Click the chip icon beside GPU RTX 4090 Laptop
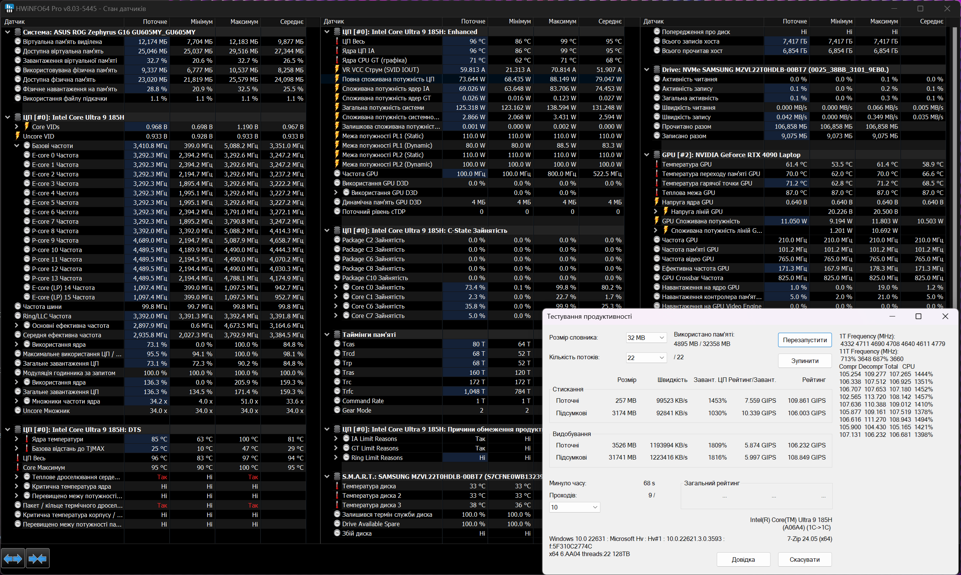 [x=657, y=154]
